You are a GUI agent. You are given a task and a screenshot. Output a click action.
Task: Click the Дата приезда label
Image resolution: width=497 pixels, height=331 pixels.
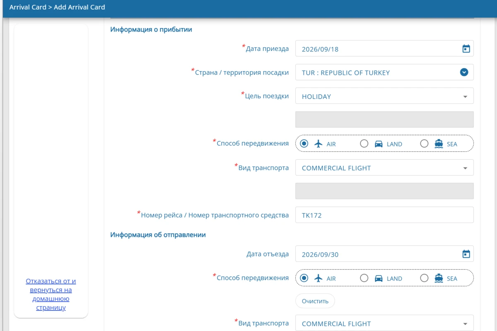tap(267, 48)
